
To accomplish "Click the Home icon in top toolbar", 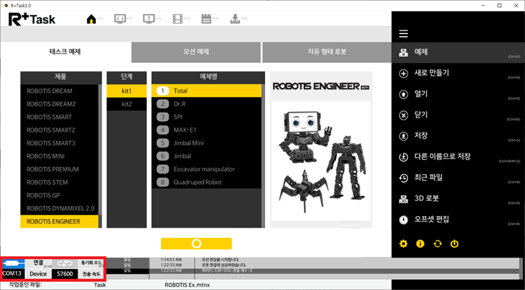I will click(92, 18).
